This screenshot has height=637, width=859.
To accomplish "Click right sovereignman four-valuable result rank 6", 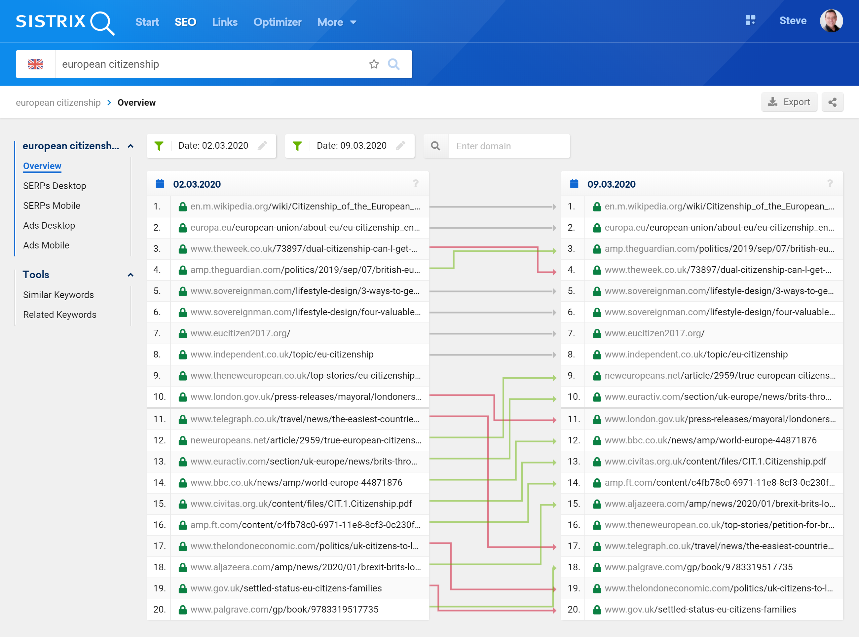I will tap(720, 312).
